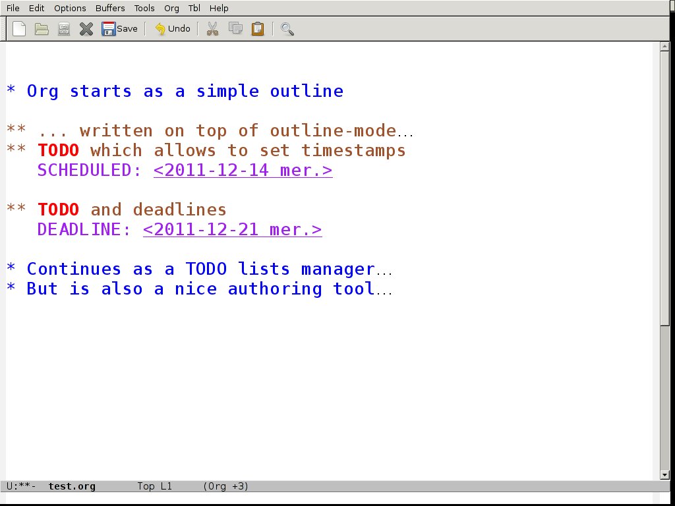Search using the magnifying glass icon
This screenshot has width=675, height=506.
pyautogui.click(x=287, y=29)
